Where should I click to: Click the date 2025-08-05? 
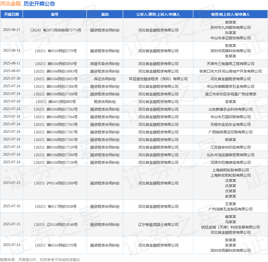pyautogui.click(x=12, y=71)
